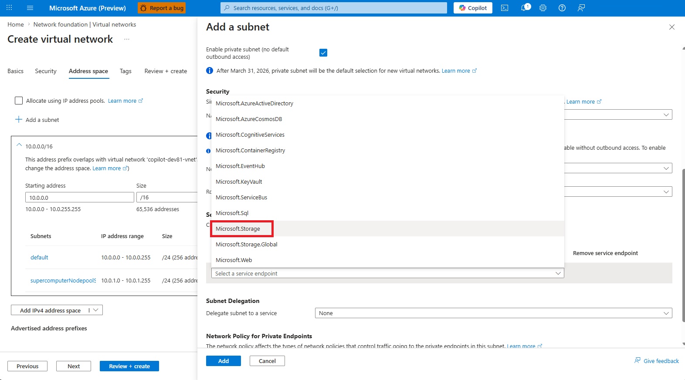
Task: Go to Home breadcrumb
Action: coord(16,24)
